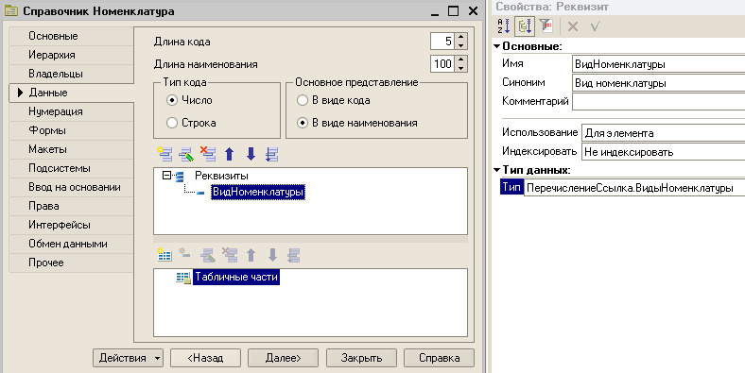Click the Длина наименования value field
The width and height of the screenshot is (745, 373).
point(442,64)
